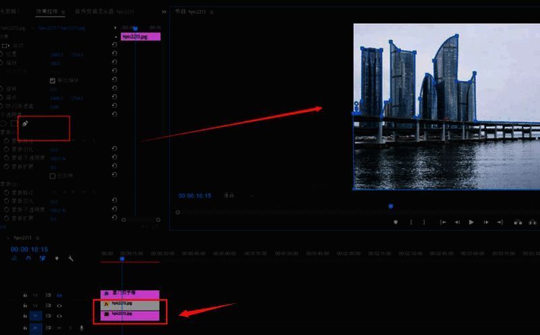Screen dimensions: 540x335
Task: Step forward one frame in Program monitor
Action: click(x=485, y=222)
